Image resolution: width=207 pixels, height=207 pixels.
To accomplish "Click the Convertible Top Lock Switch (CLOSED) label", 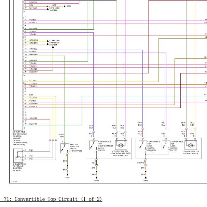I will 153,146.
